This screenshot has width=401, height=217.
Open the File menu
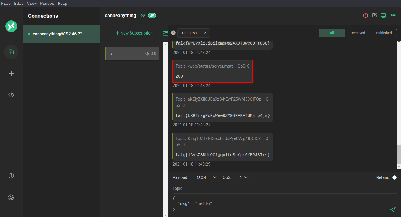[6, 4]
